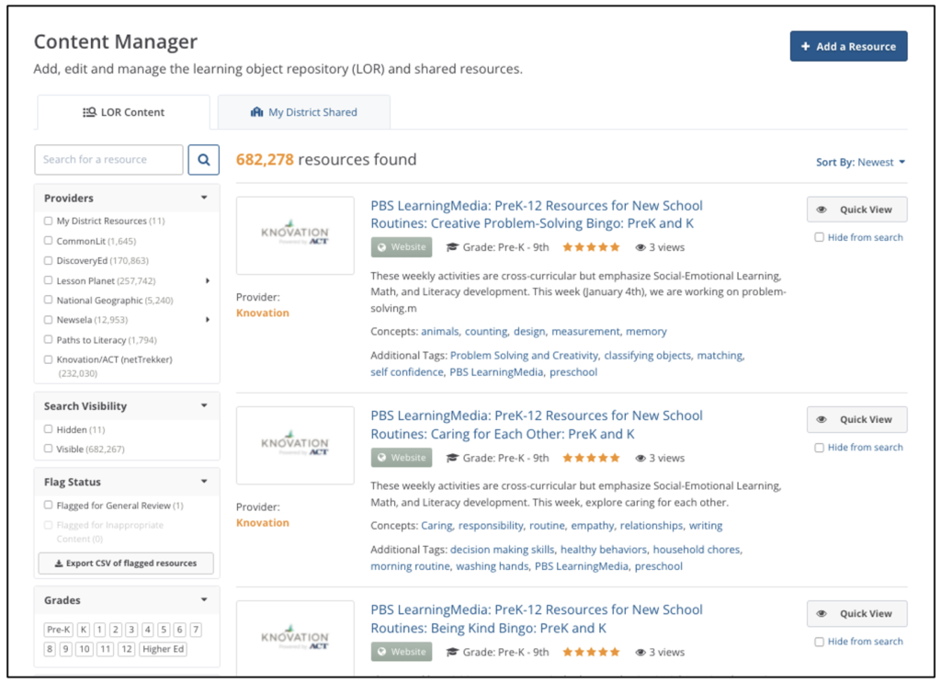Check Flagged for General Review filter
Viewport: 941px width, 683px height.
[48, 506]
